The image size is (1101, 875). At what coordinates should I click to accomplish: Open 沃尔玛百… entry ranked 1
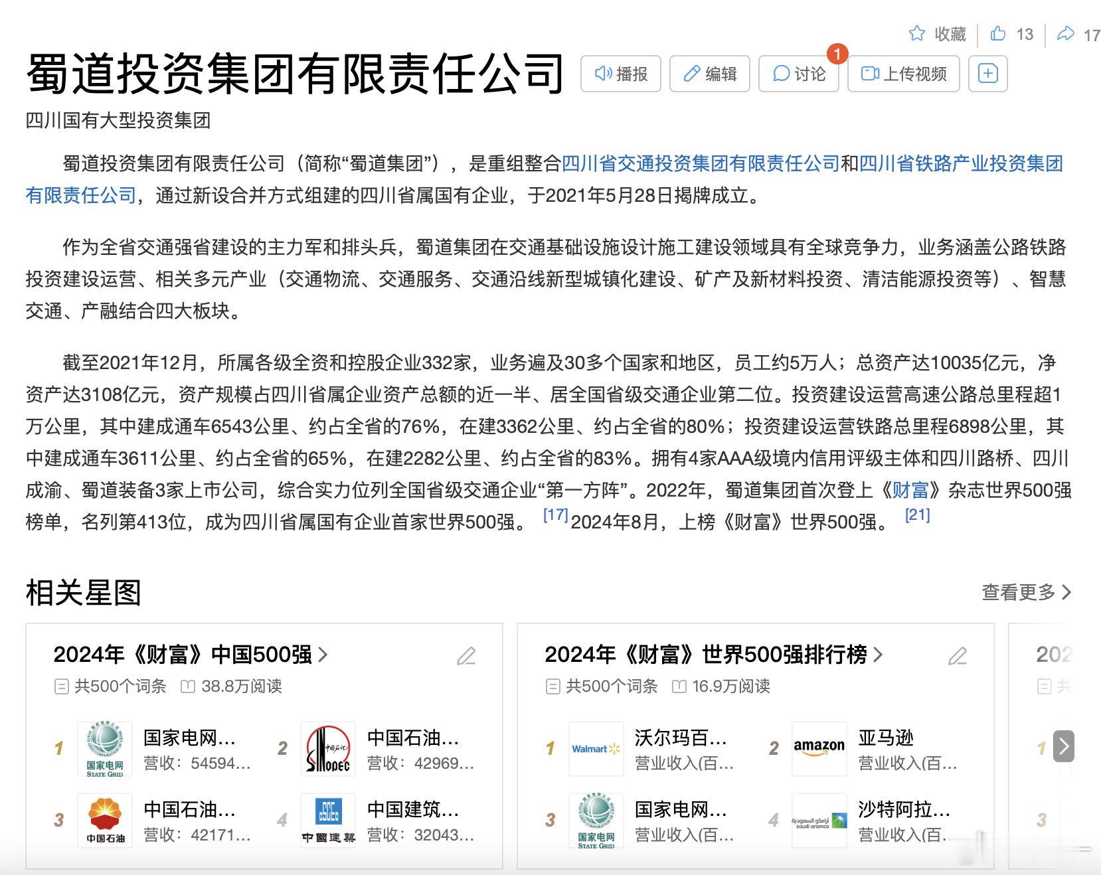(681, 738)
